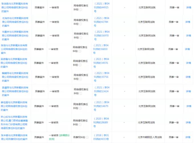Select 北京互联网法院 in the 44915 row
The width and height of the screenshot is (194, 143).
147,7
